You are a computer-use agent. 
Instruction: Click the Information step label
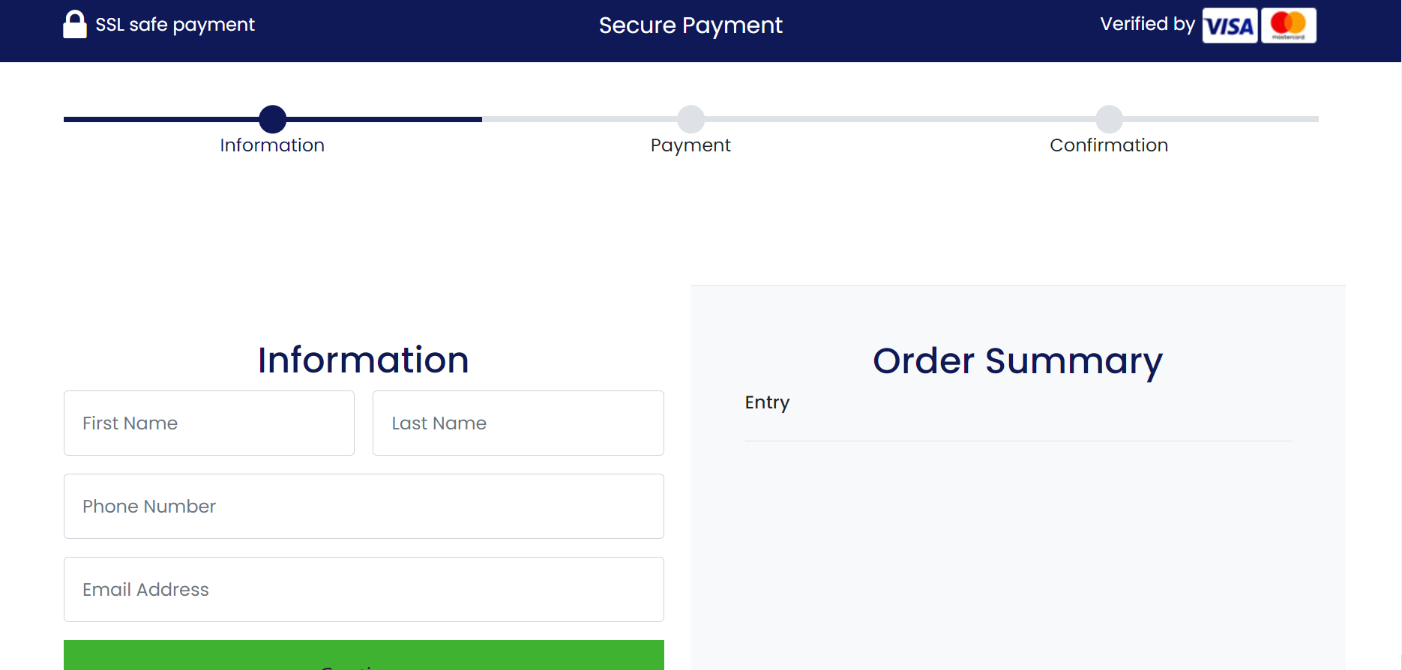[272, 145]
